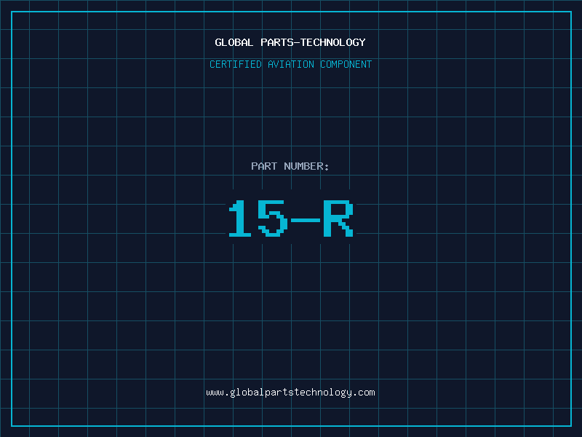Select the 15-R part number value
Screen dimensions: 582x437
pos(290,219)
